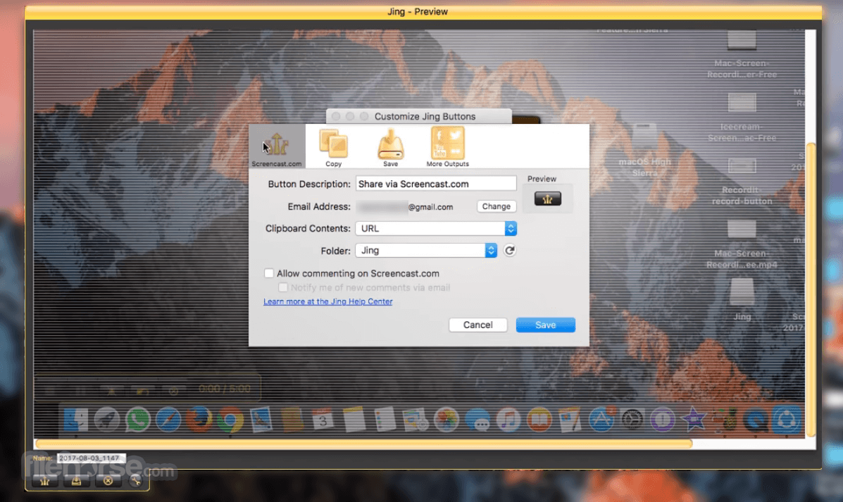Screen dimensions: 843x502
Task: Open the More Outputs tab
Action: [447, 147]
